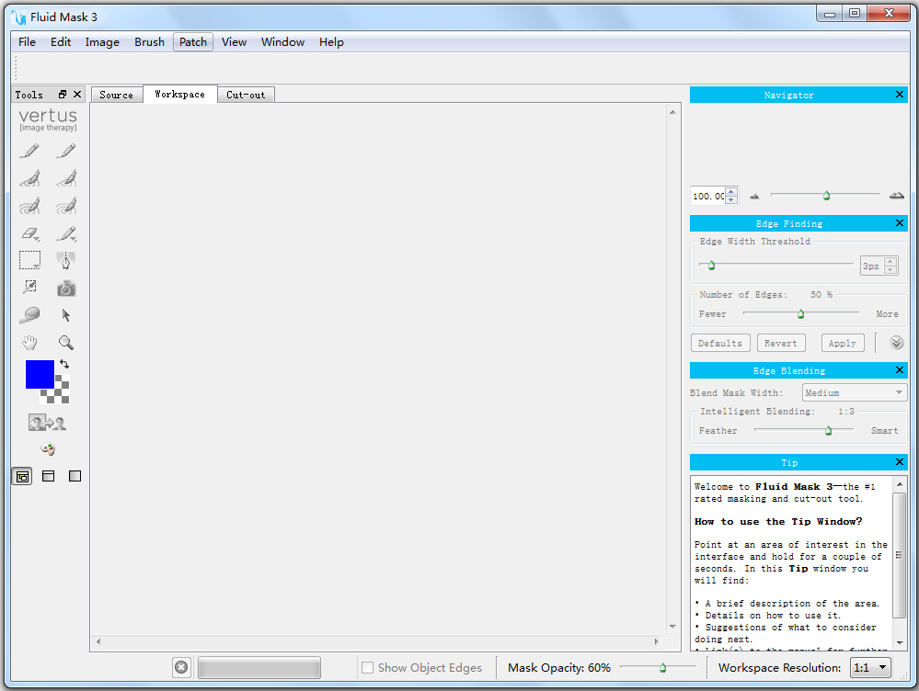919x691 pixels.
Task: Open the Window menu
Action: point(282,42)
